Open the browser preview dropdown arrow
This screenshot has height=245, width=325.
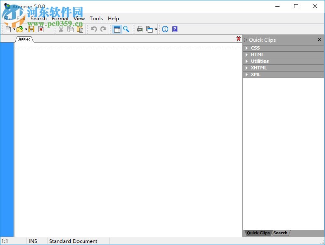[x=155, y=29]
